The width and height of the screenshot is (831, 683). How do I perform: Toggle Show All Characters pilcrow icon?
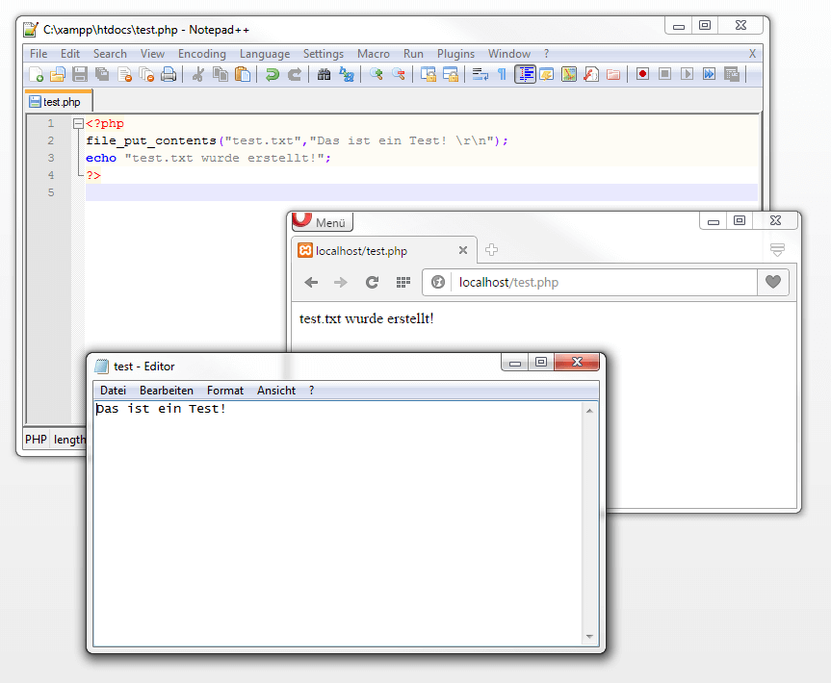502,74
